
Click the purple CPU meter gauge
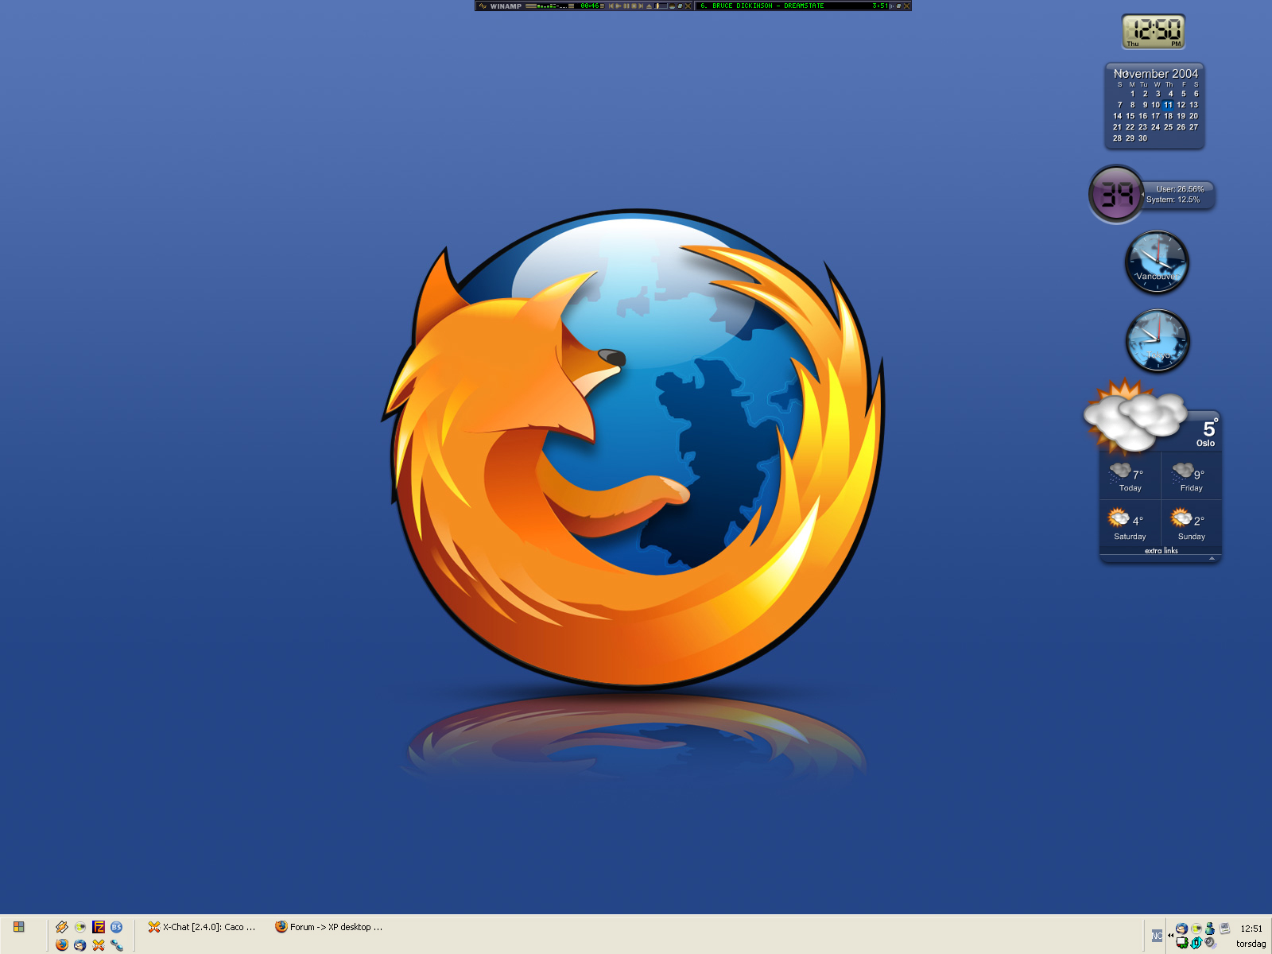[1116, 194]
